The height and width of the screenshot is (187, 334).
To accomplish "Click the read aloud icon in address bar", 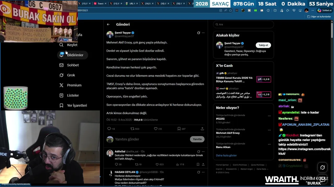I will click(x=226, y=10).
